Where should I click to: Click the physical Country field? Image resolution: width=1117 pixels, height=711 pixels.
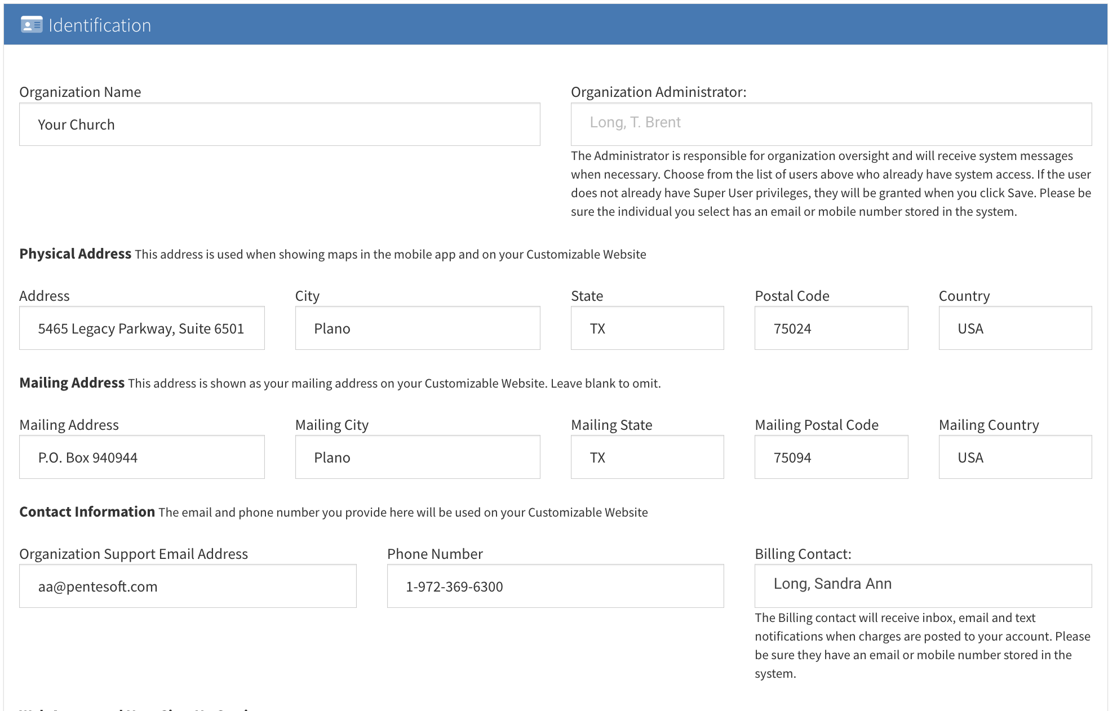coord(1014,328)
